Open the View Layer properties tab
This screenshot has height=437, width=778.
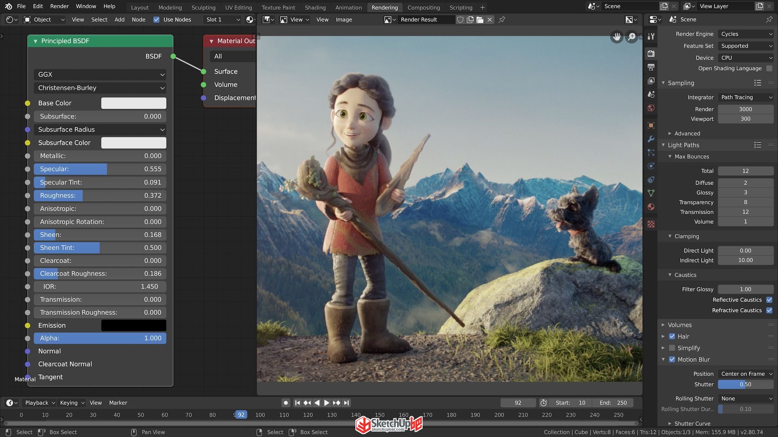(x=651, y=81)
